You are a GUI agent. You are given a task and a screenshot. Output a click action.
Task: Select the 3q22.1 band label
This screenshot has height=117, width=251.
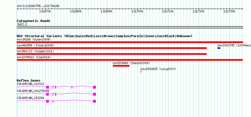[x=22, y=24]
